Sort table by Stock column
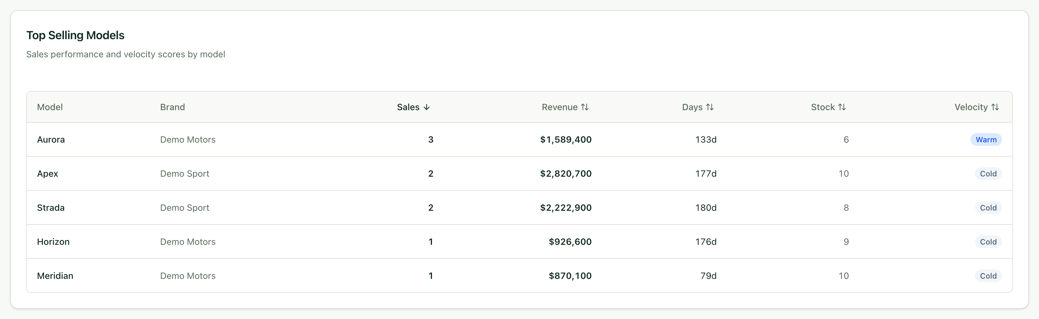The image size is (1039, 319). point(828,107)
